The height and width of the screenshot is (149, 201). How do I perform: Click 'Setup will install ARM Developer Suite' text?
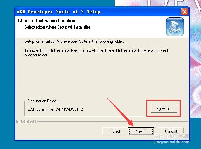tap(74, 41)
